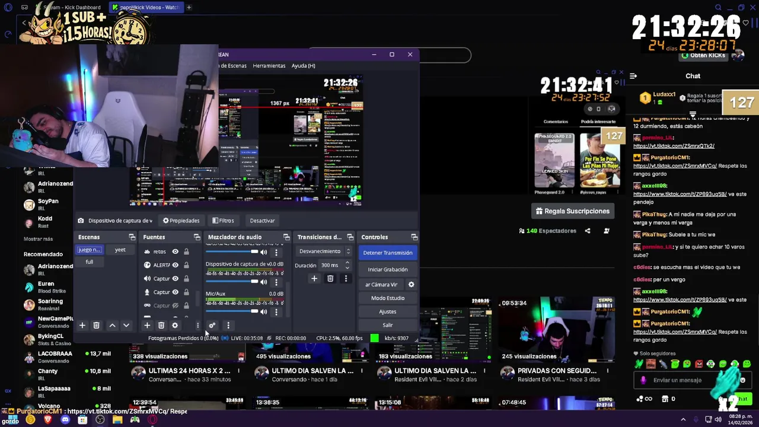
Task: Adjust Mic/Aux volume slider
Action: [232, 311]
